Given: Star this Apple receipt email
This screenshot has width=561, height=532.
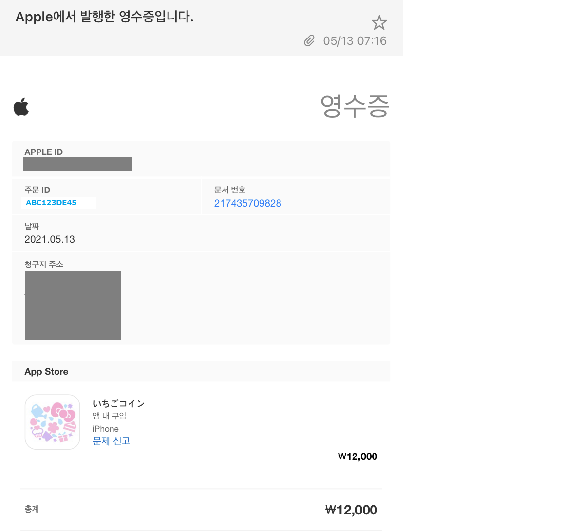Looking at the screenshot, I should (379, 22).
